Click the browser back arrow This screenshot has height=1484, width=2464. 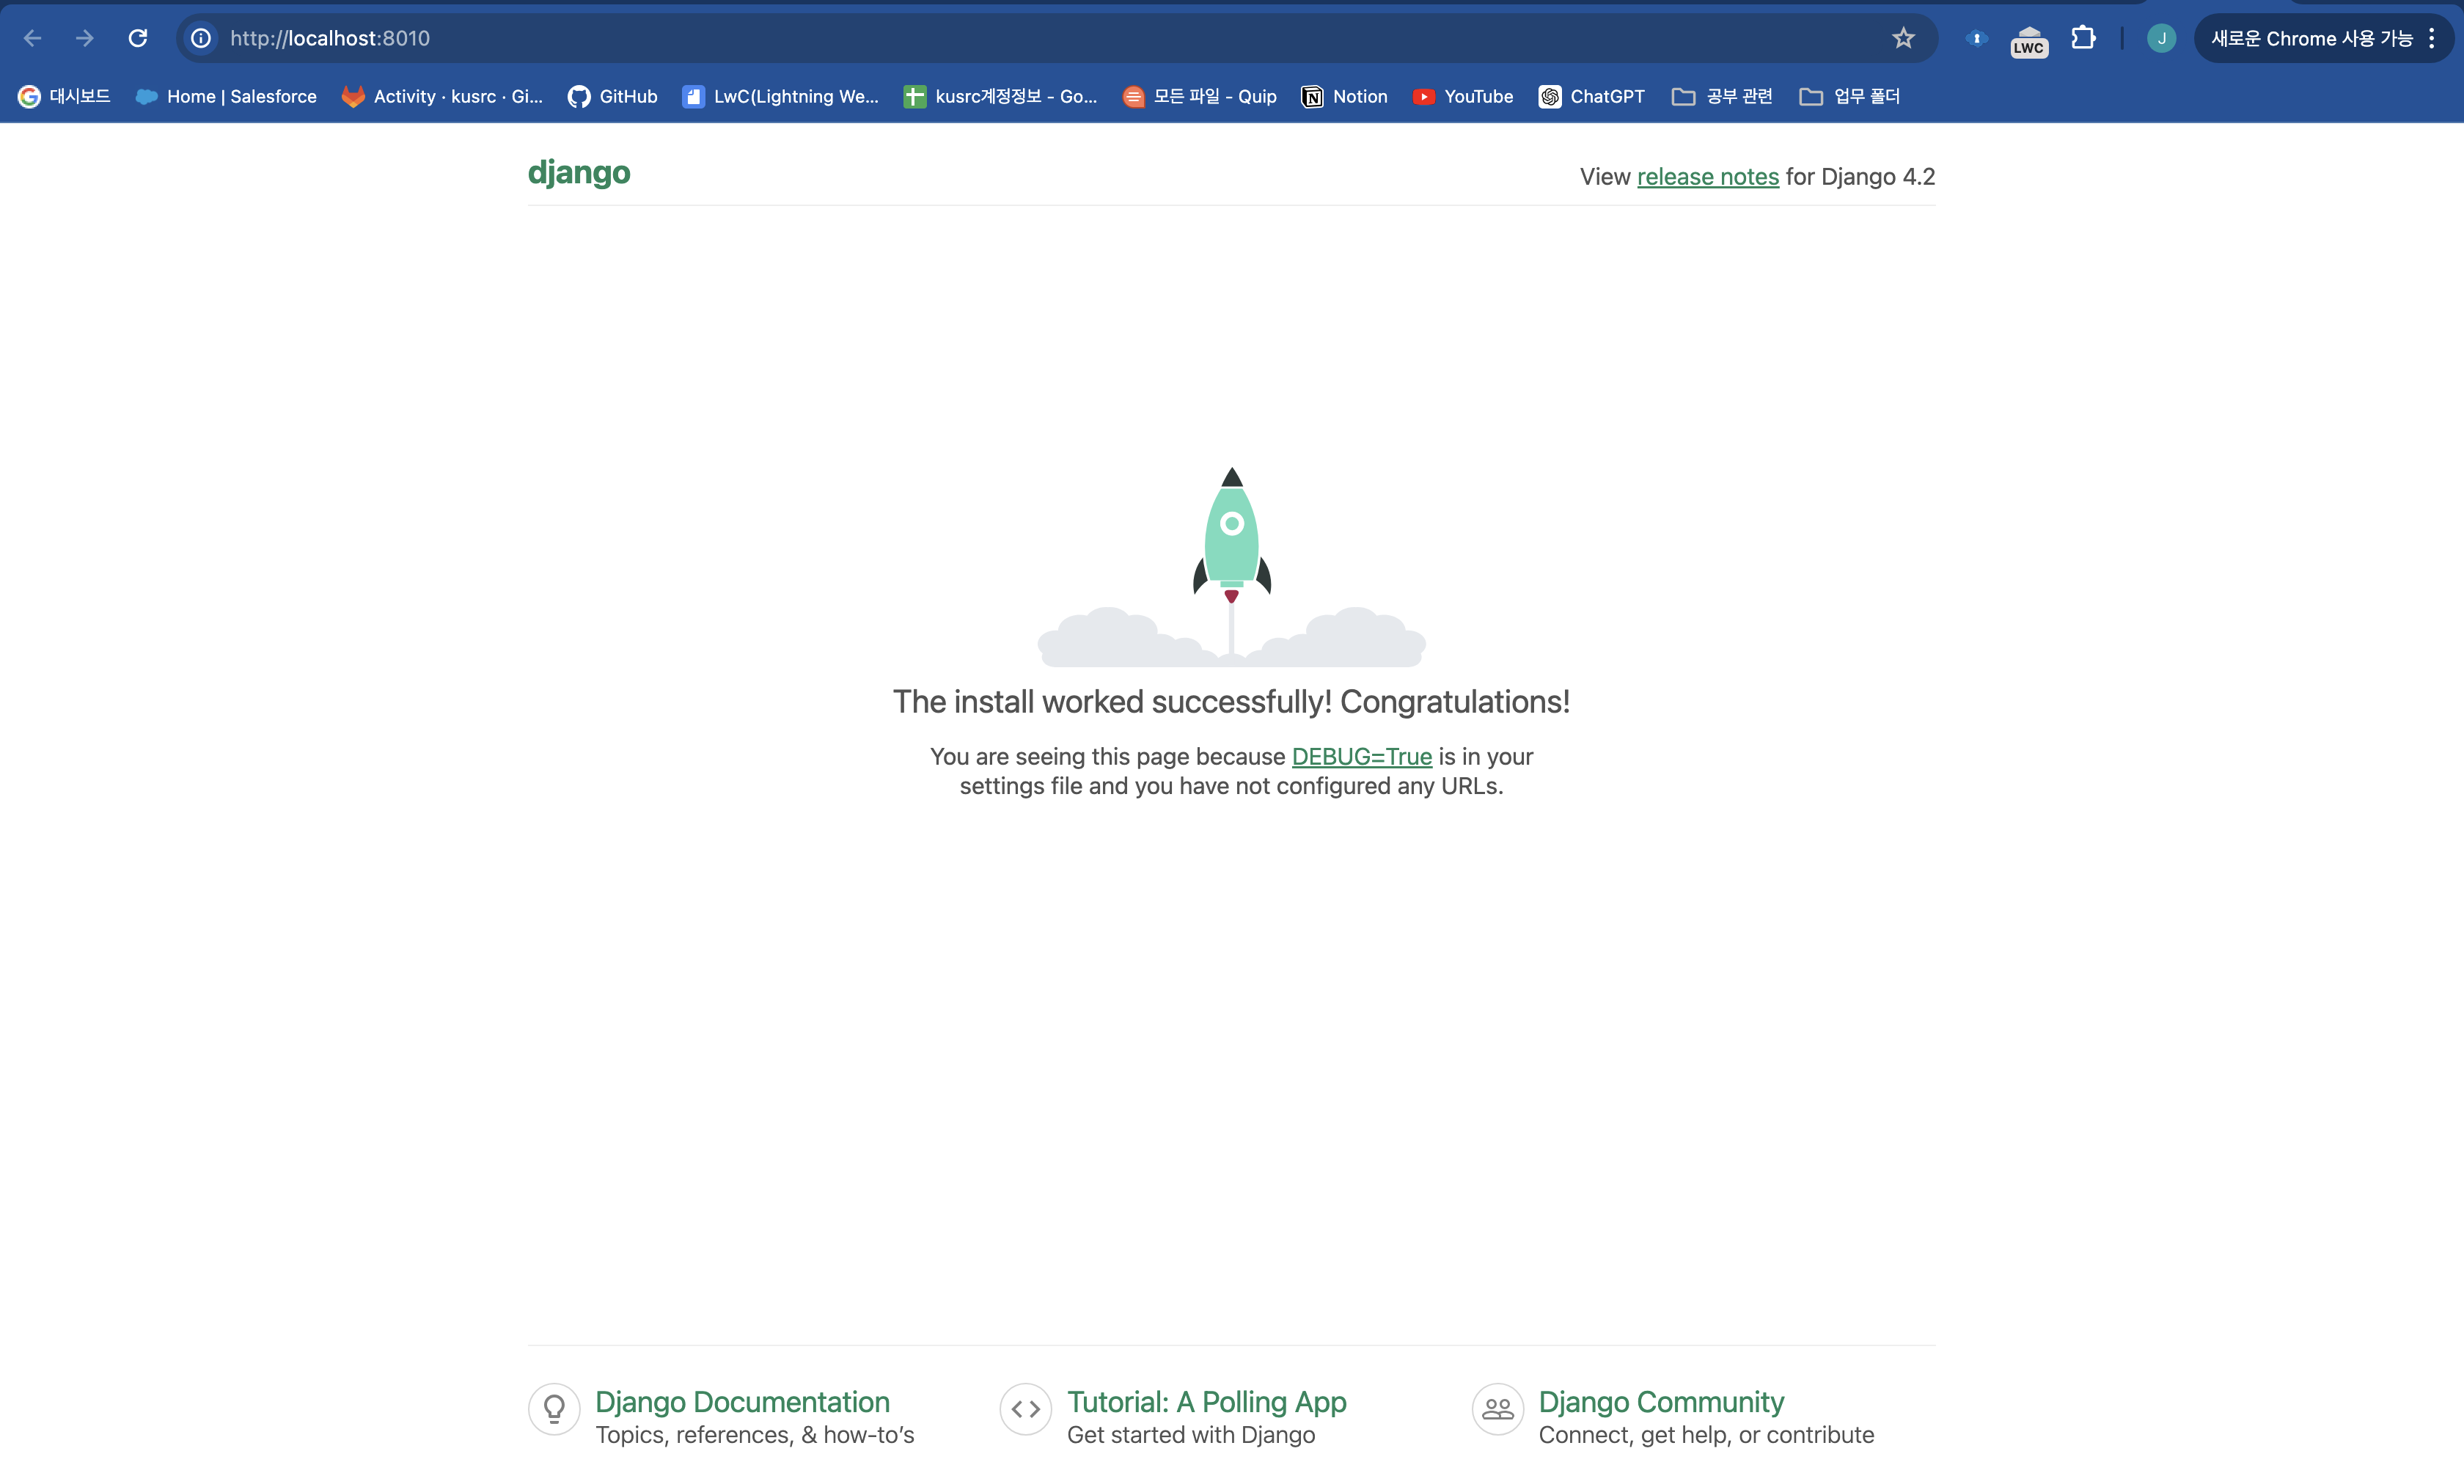tap(32, 38)
